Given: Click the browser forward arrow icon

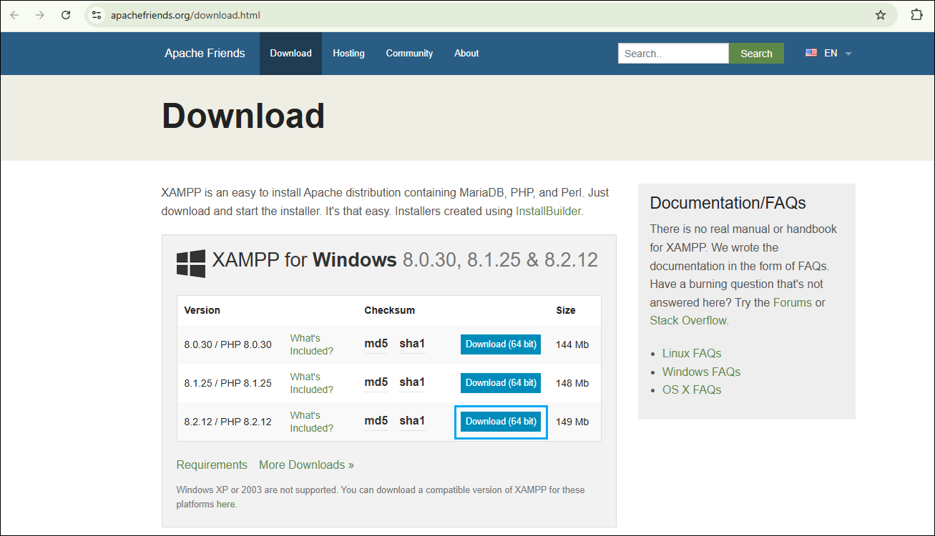Looking at the screenshot, I should [40, 15].
